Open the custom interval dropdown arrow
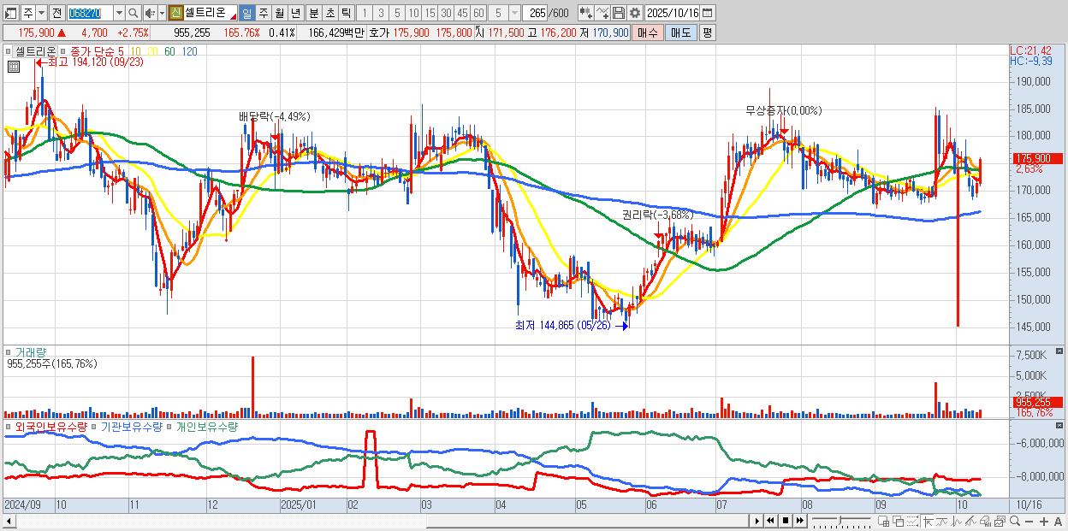This screenshot has height=531, width=1068. click(514, 13)
